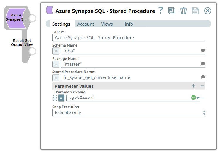Save settings with the floppy disk icon

tap(195, 11)
